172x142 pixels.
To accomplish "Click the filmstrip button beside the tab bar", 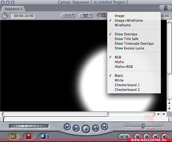I will click(166, 8).
